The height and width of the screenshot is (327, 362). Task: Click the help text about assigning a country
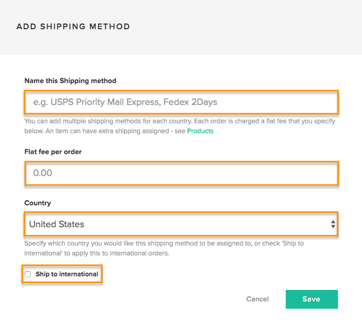[164, 248]
